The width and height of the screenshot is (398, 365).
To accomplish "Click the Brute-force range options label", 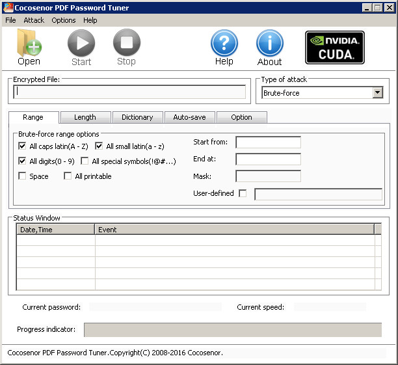I will coord(59,134).
